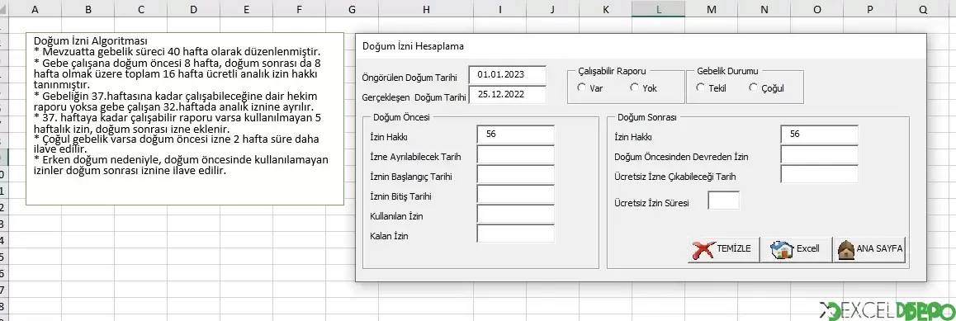The width and height of the screenshot is (956, 321).
Task: Click the Doğum İzni Algoritması text box
Action: click(185, 119)
